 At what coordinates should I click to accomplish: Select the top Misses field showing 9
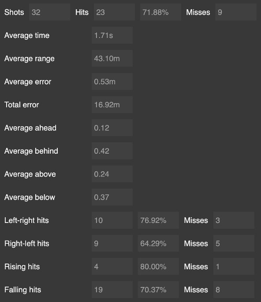click(235, 12)
